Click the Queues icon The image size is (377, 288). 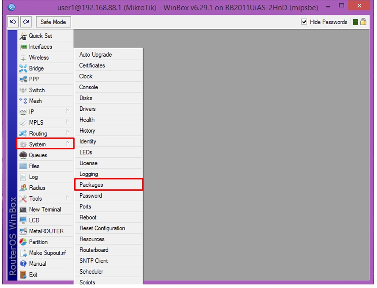(23, 155)
